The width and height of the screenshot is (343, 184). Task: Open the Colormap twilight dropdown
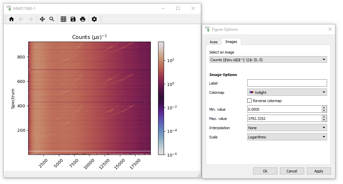coord(287,92)
